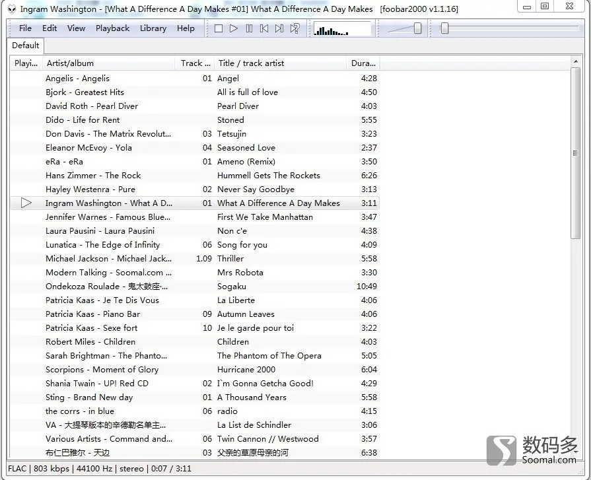Pause the current track

click(249, 28)
